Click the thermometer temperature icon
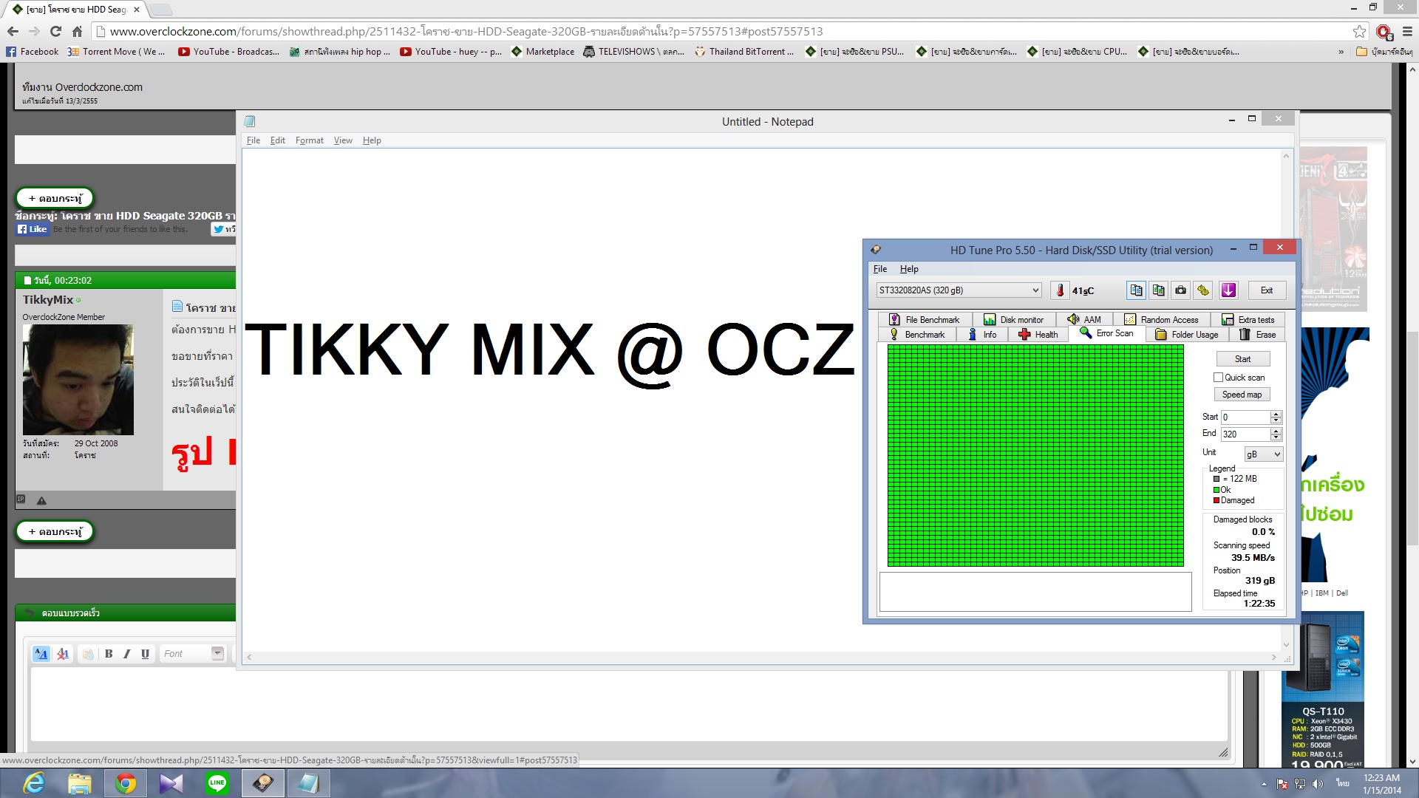1419x798 pixels. coord(1060,290)
